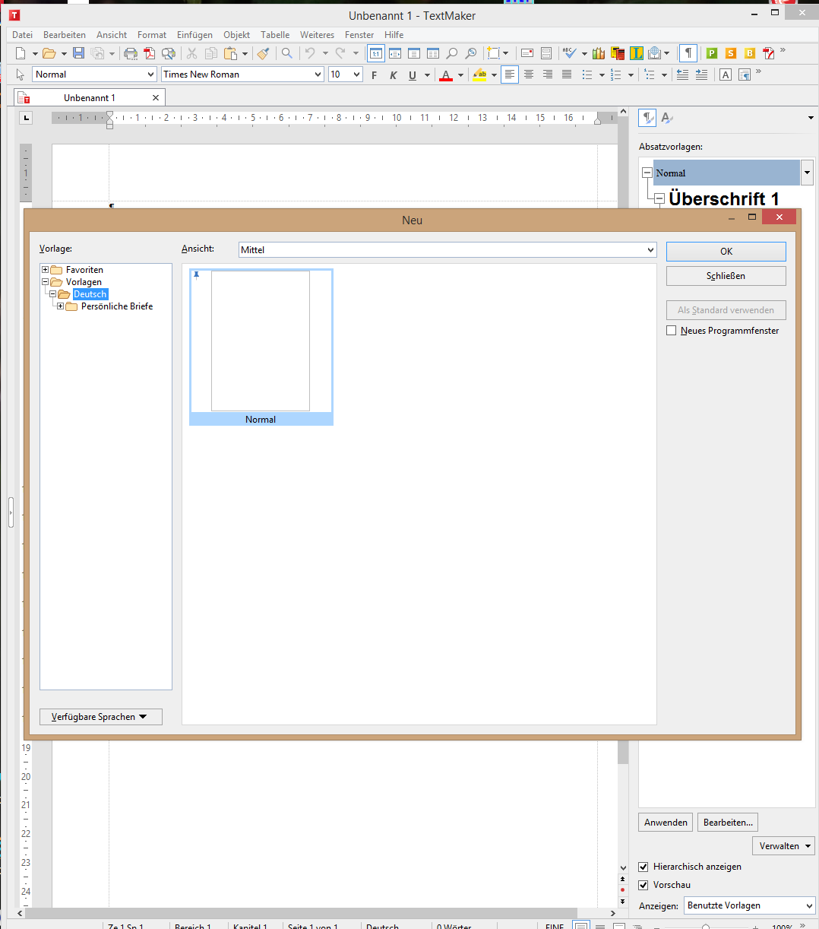This screenshot has width=819, height=929.
Task: Expand the Favoriten tree node
Action: pyautogui.click(x=46, y=270)
